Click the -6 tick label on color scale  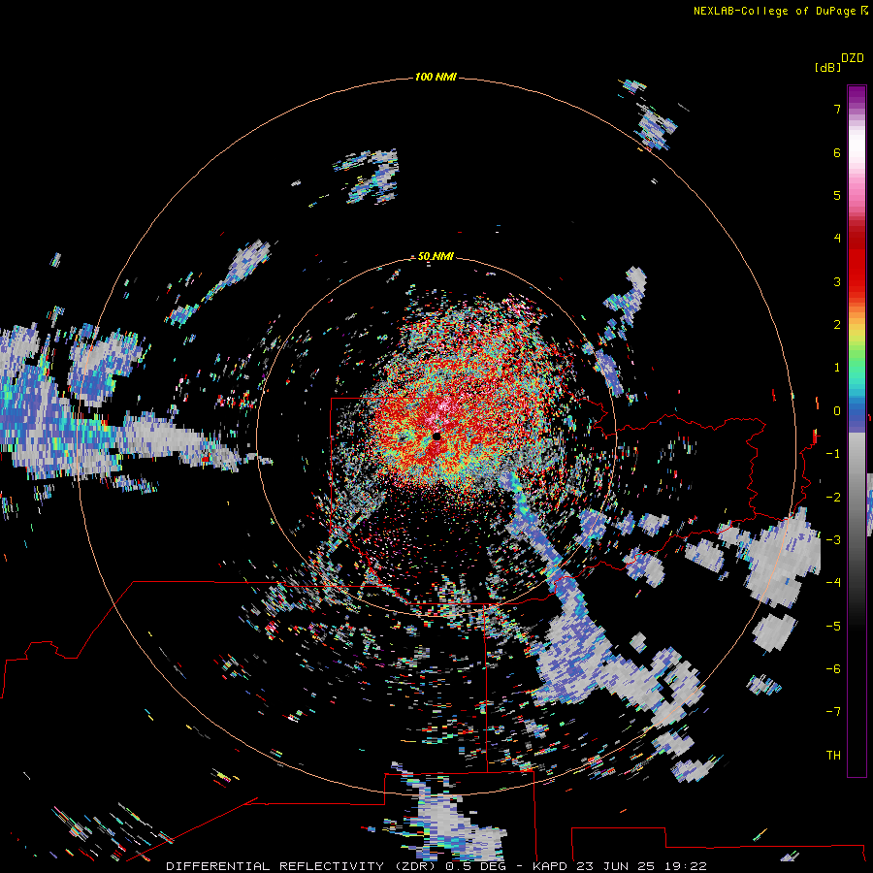click(x=833, y=669)
